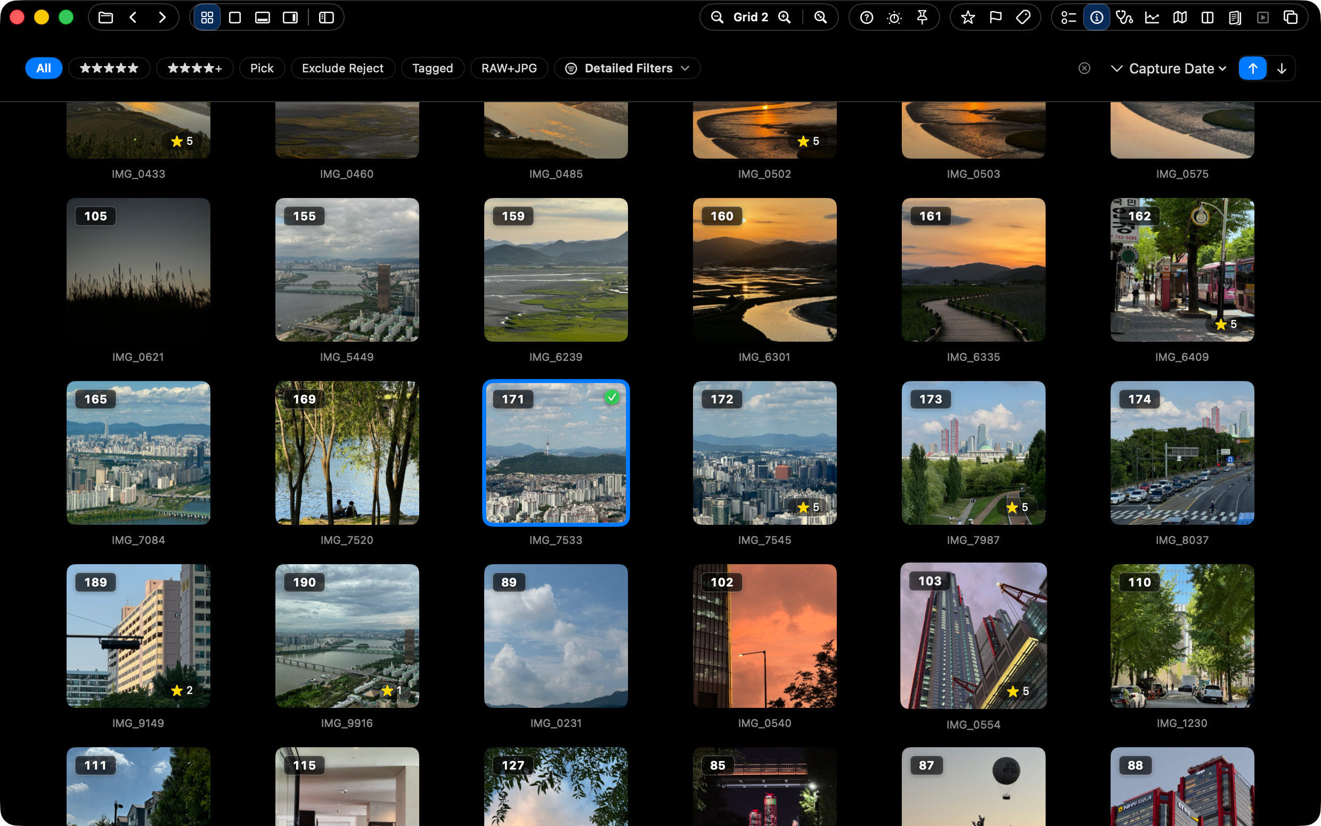Open the Capture Date sort dropdown
Screen dimensions: 1321x826
point(1178,69)
